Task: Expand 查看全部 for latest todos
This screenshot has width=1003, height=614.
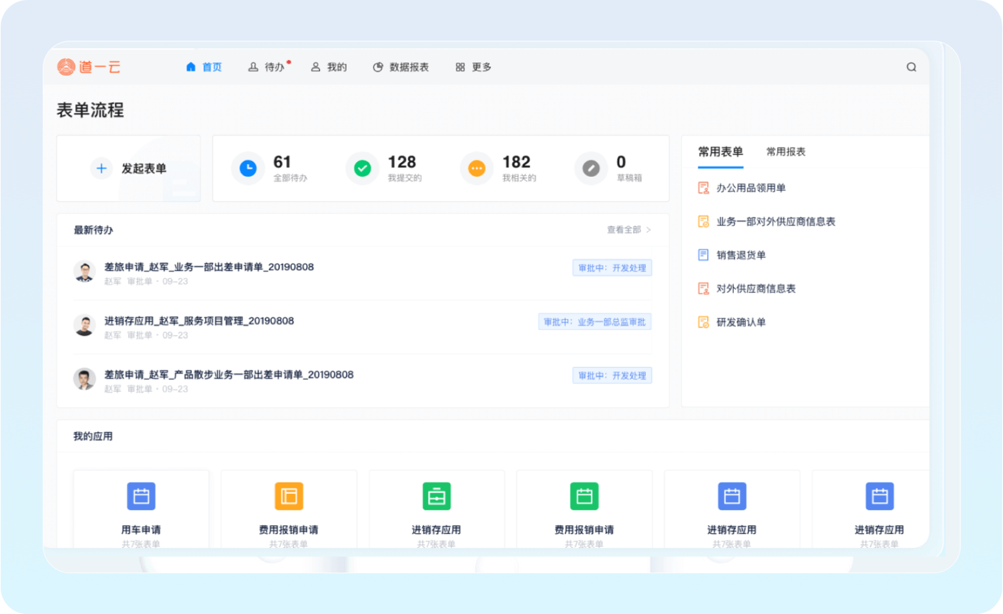Action: point(628,230)
